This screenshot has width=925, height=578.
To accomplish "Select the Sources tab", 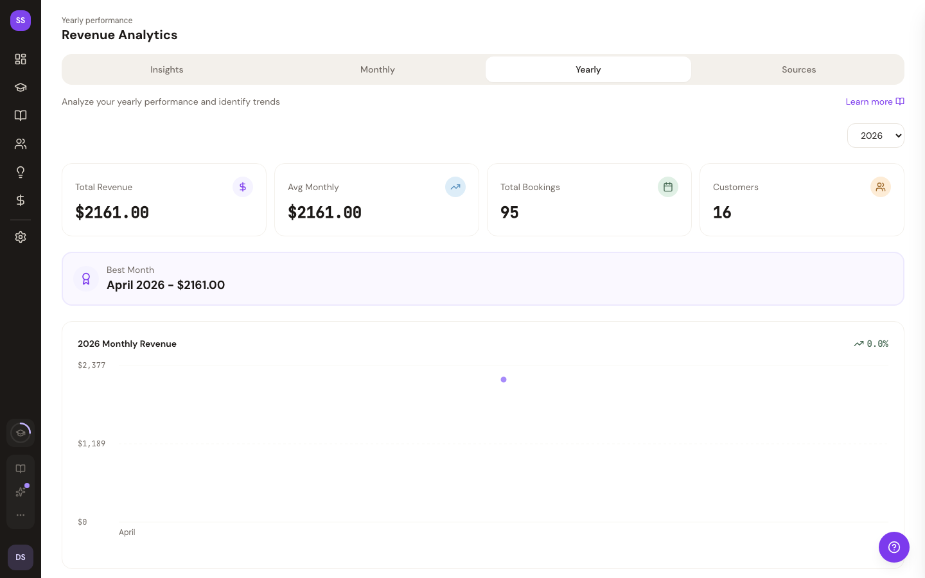I will coord(798,69).
